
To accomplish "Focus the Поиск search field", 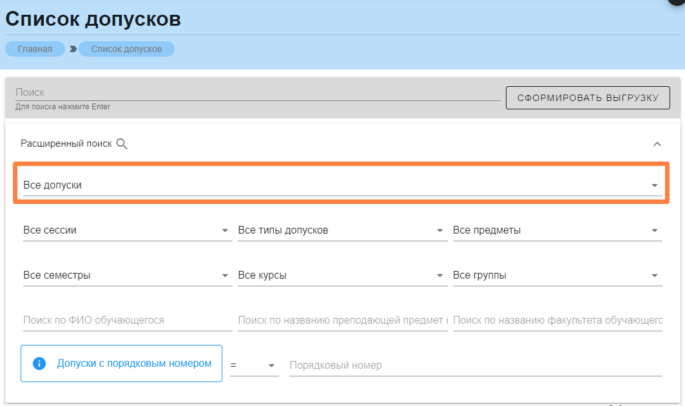I will coord(258,93).
